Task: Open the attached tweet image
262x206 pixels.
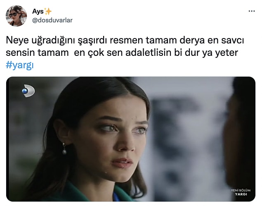Action: point(131,139)
